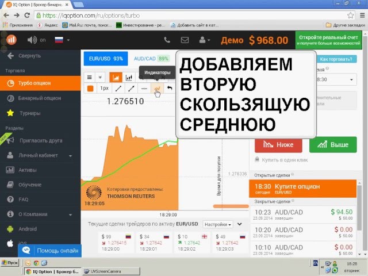Switch to the candlestick chart icon
Viewport: 368px width, 276px height.
point(129,76)
